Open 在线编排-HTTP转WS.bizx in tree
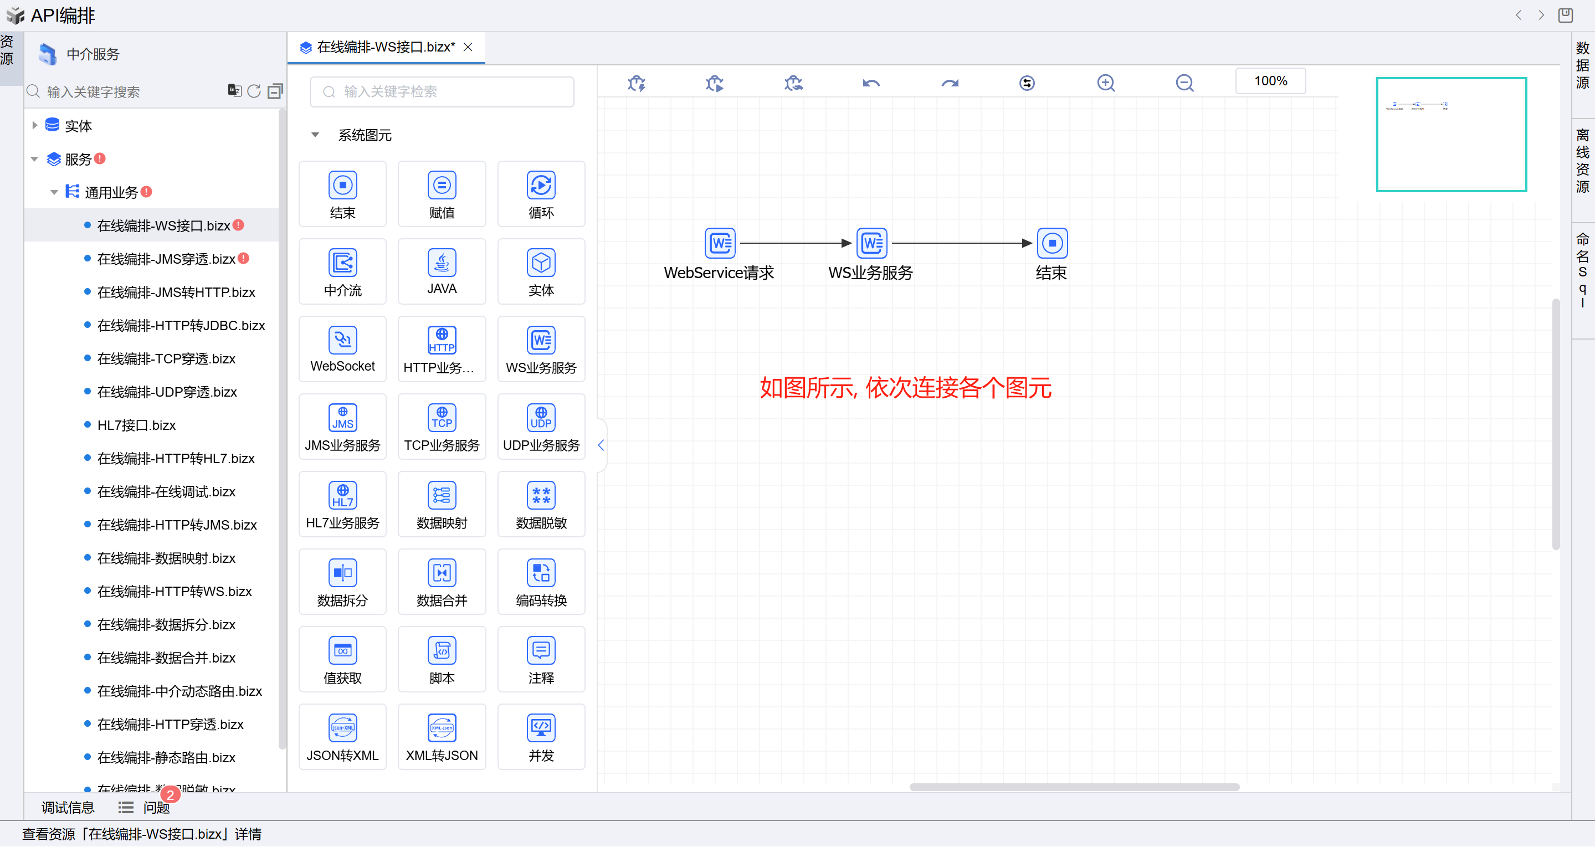 pos(174,591)
